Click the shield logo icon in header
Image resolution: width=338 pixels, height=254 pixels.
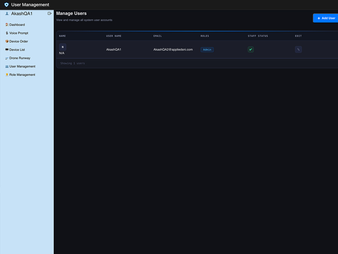pyautogui.click(x=7, y=5)
